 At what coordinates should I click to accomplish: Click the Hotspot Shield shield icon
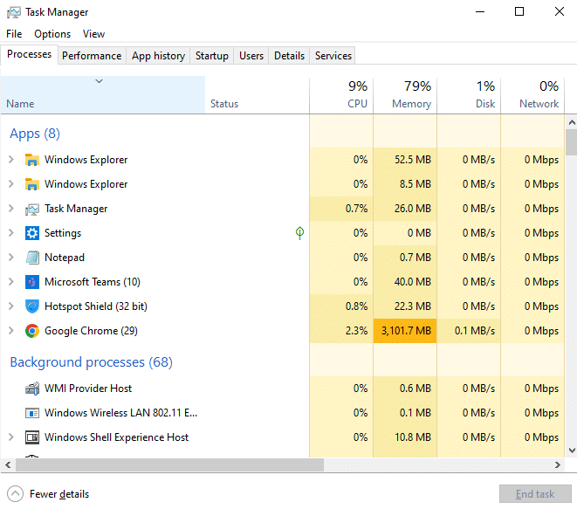click(32, 306)
